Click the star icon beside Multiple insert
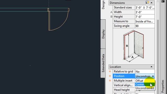Screen dimensions: 167x94 pos(110,81)
